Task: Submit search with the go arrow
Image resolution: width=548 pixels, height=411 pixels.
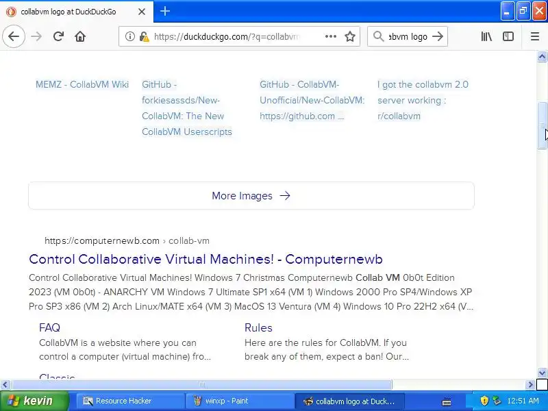Action: 438,36
